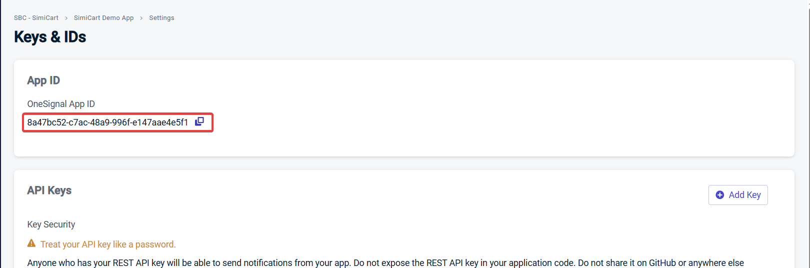810x268 pixels.
Task: Copy the OneSignal App ID with copy icon
Action: [199, 121]
